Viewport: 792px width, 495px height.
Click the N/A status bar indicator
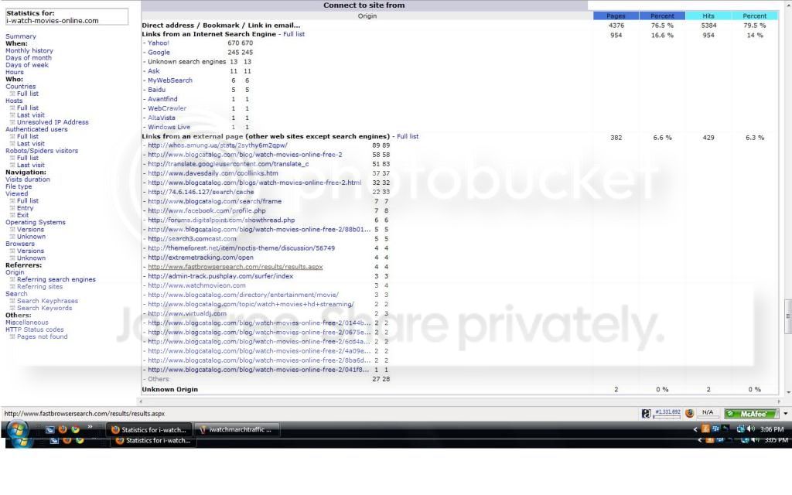point(708,413)
